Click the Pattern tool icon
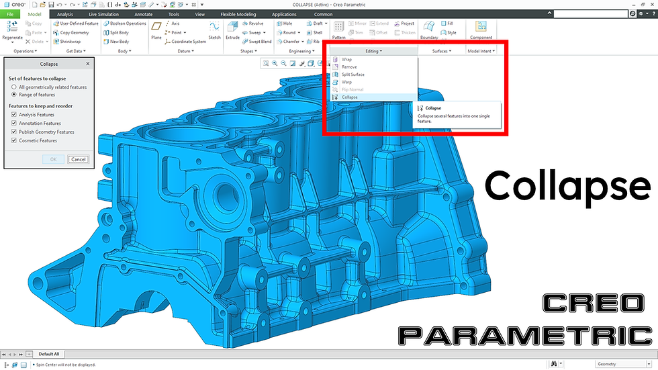Screen dimensions: 658x370 (338, 28)
